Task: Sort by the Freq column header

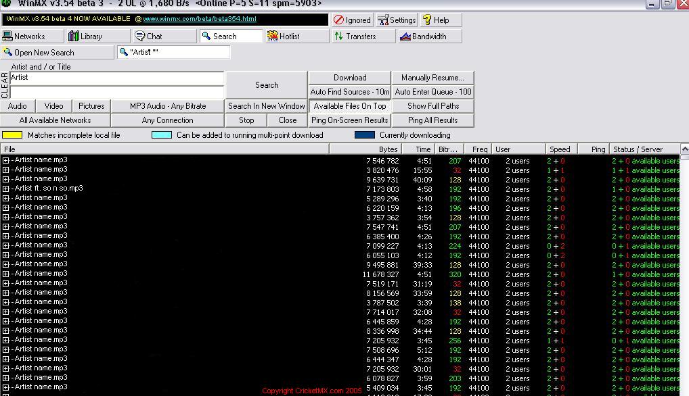Action: (478, 149)
